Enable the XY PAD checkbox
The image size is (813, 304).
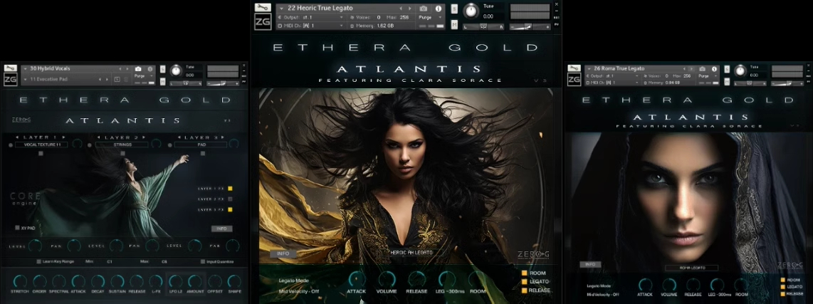click(x=18, y=228)
